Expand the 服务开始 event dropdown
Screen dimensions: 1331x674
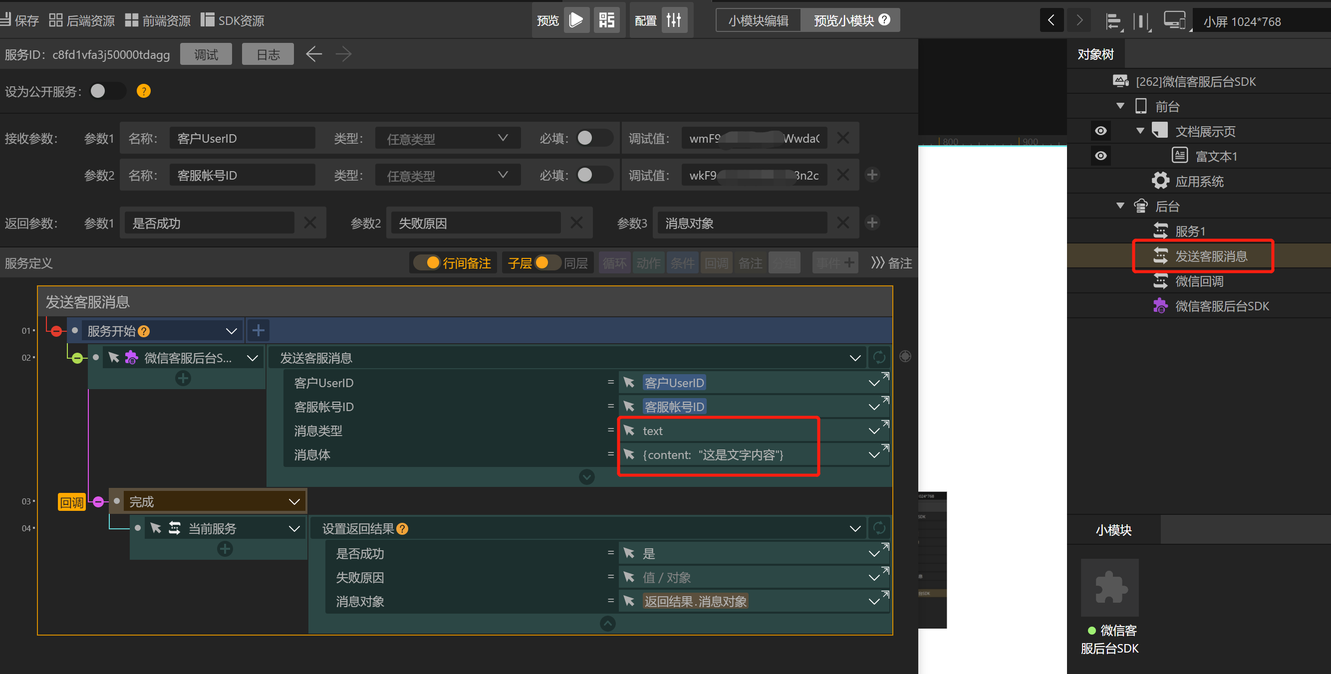click(232, 331)
